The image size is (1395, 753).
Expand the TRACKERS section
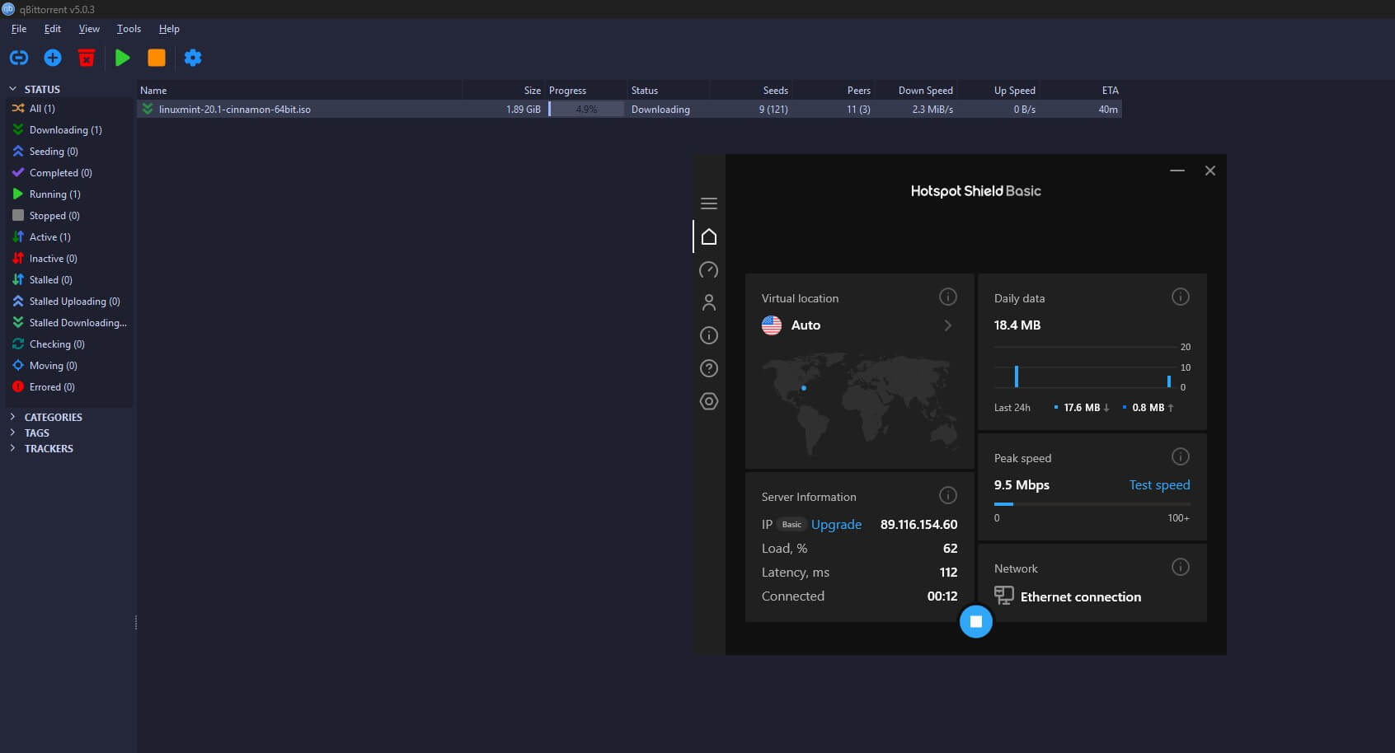point(12,448)
